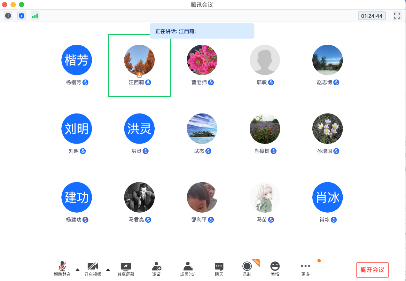Select 马君亮's black and white avatar
Viewport: 406px width, 281px height.
click(139, 197)
